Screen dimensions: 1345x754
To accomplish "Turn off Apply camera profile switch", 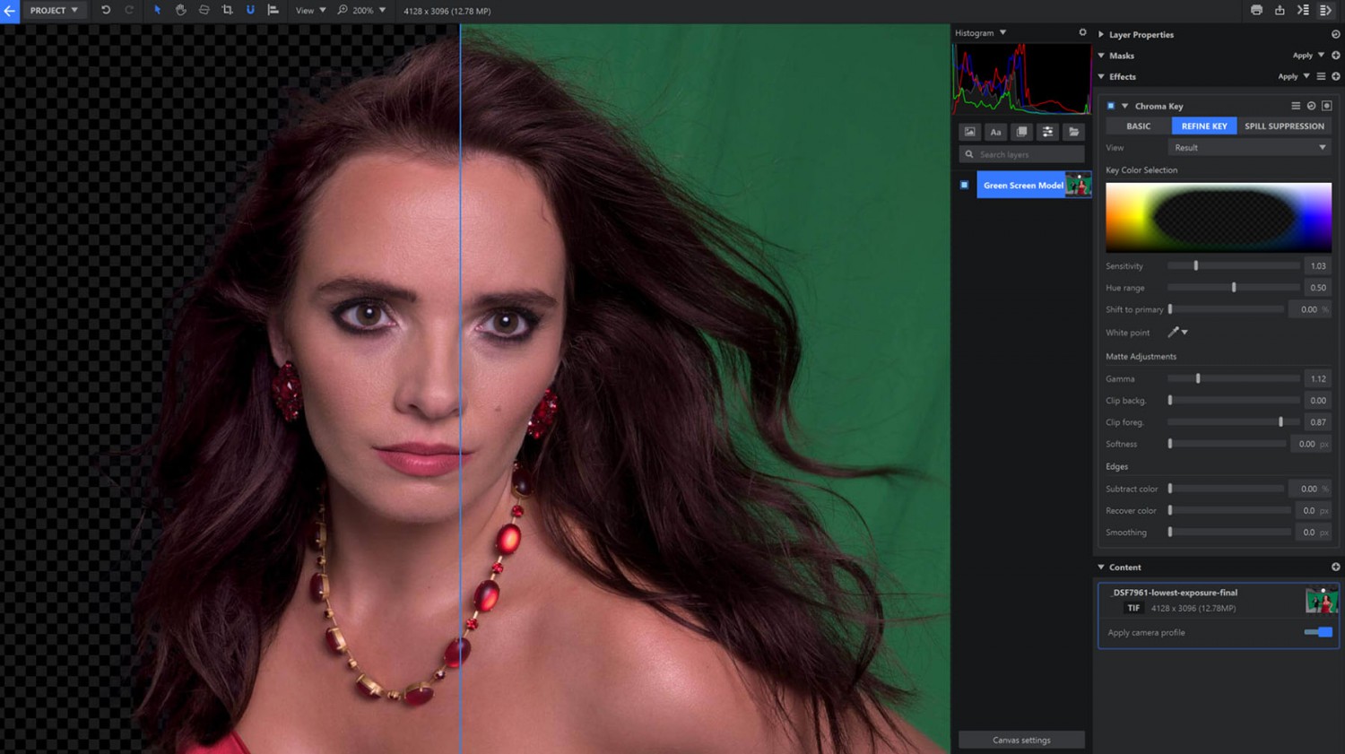I will [1318, 632].
